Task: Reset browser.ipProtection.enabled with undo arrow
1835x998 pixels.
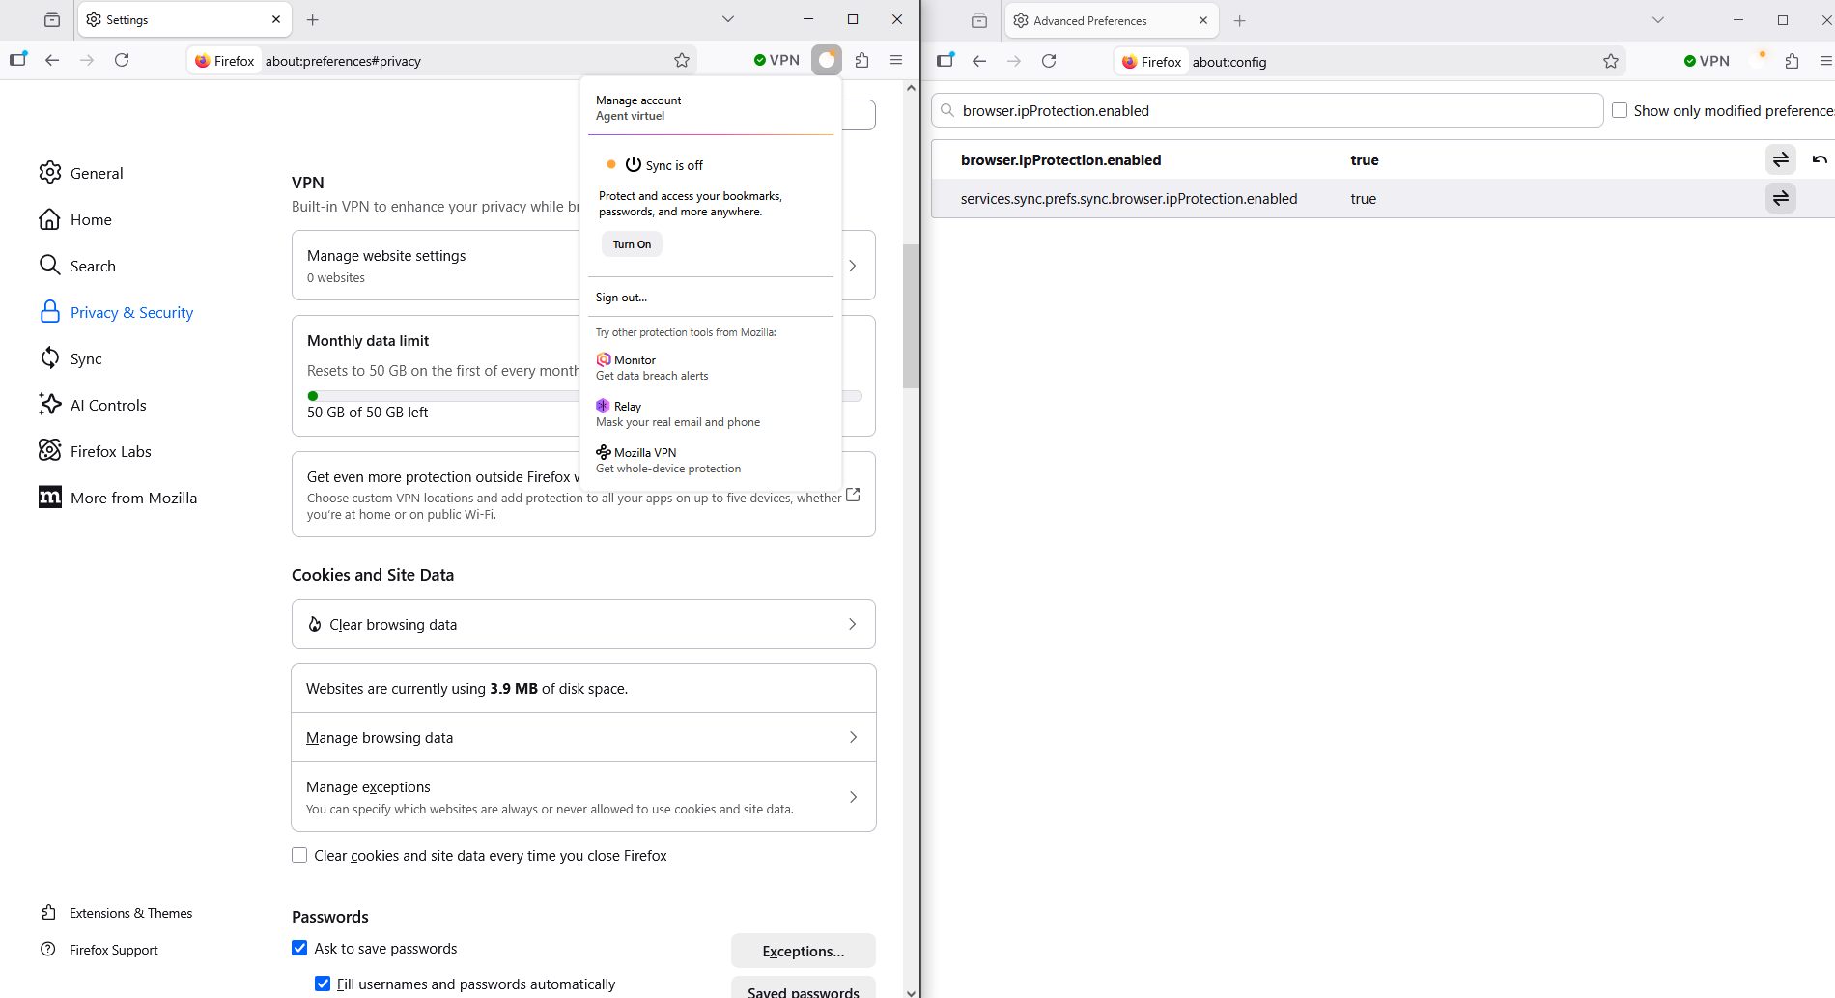Action: click(1820, 159)
